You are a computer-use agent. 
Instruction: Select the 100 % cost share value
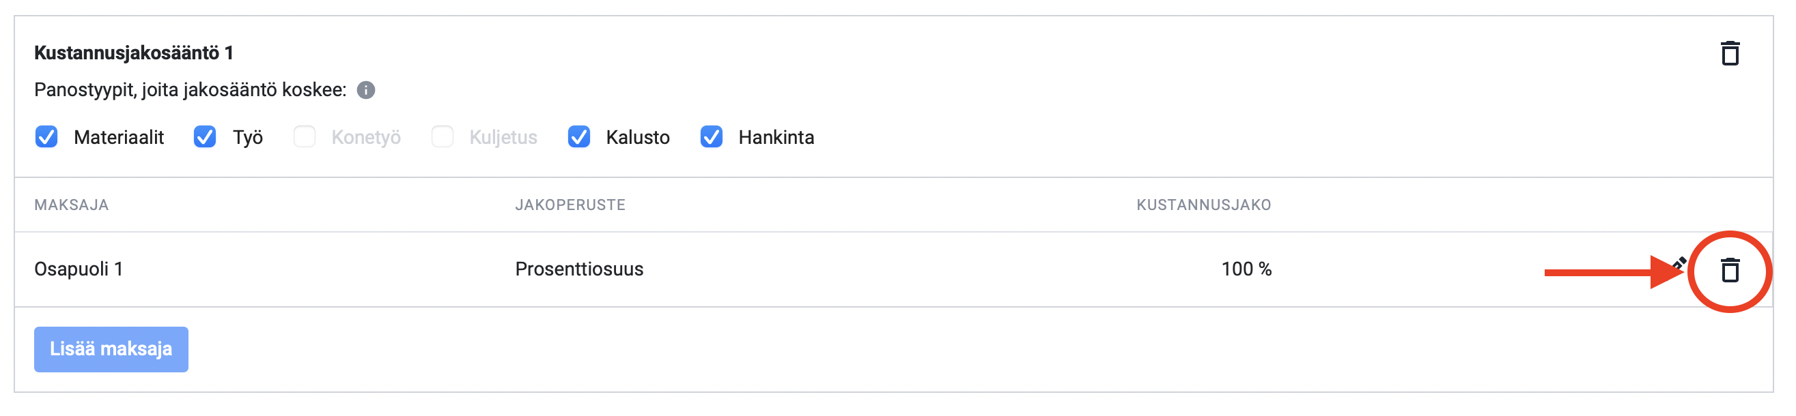[x=1246, y=269]
